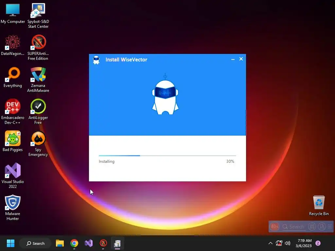
Task: Click the network tray icon
Action: point(279,243)
